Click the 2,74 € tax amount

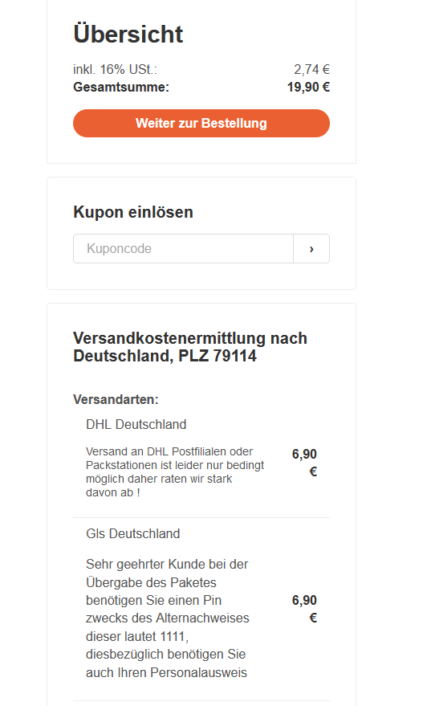[311, 70]
